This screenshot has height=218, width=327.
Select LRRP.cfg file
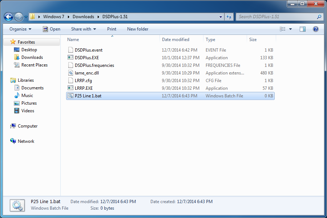tap(170, 81)
